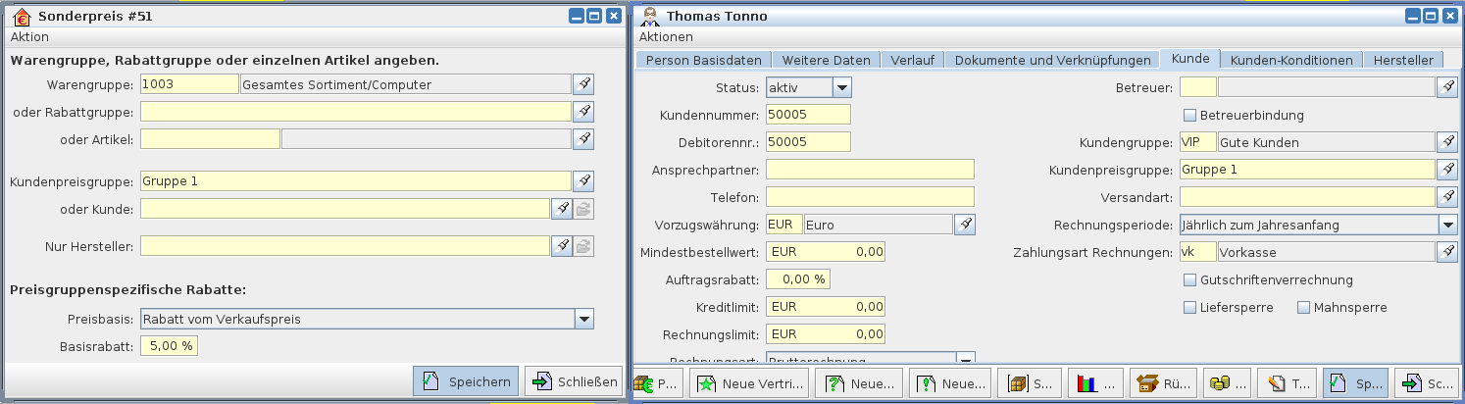Toggle the Liefersperre checkbox
1465x404 pixels.
[x=1190, y=308]
